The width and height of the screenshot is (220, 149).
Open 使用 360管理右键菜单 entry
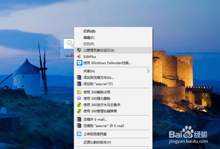113,111
